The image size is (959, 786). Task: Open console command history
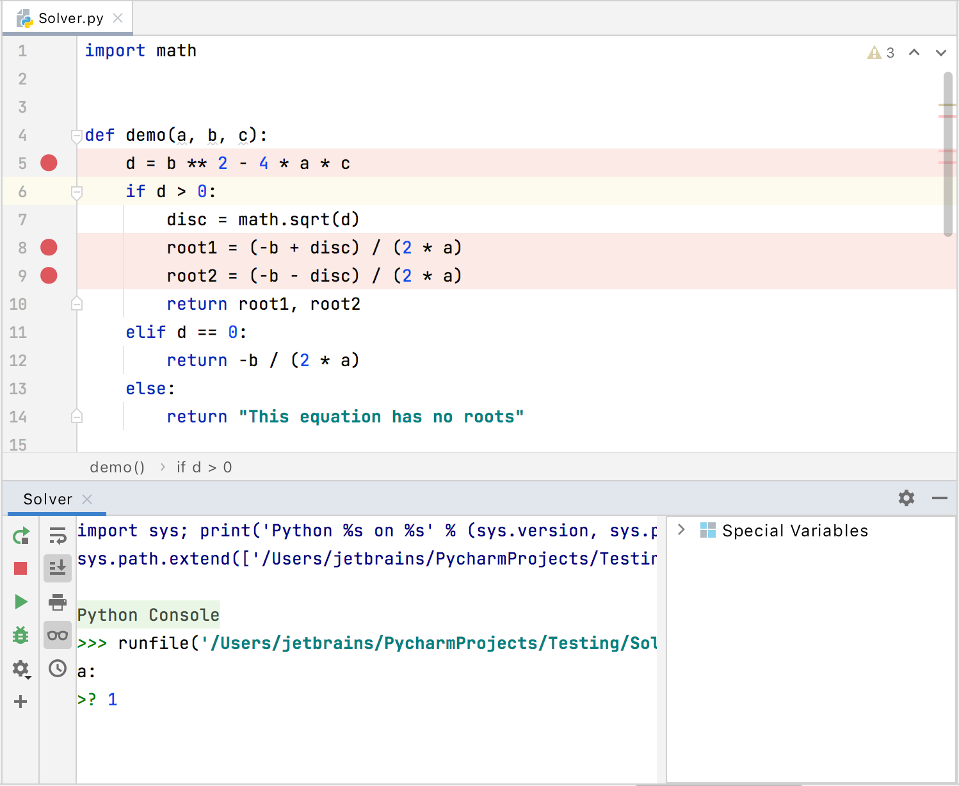pyautogui.click(x=58, y=668)
